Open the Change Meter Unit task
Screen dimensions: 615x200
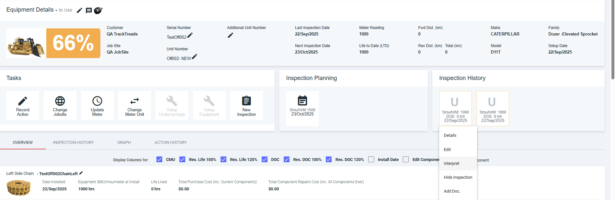pyautogui.click(x=134, y=105)
